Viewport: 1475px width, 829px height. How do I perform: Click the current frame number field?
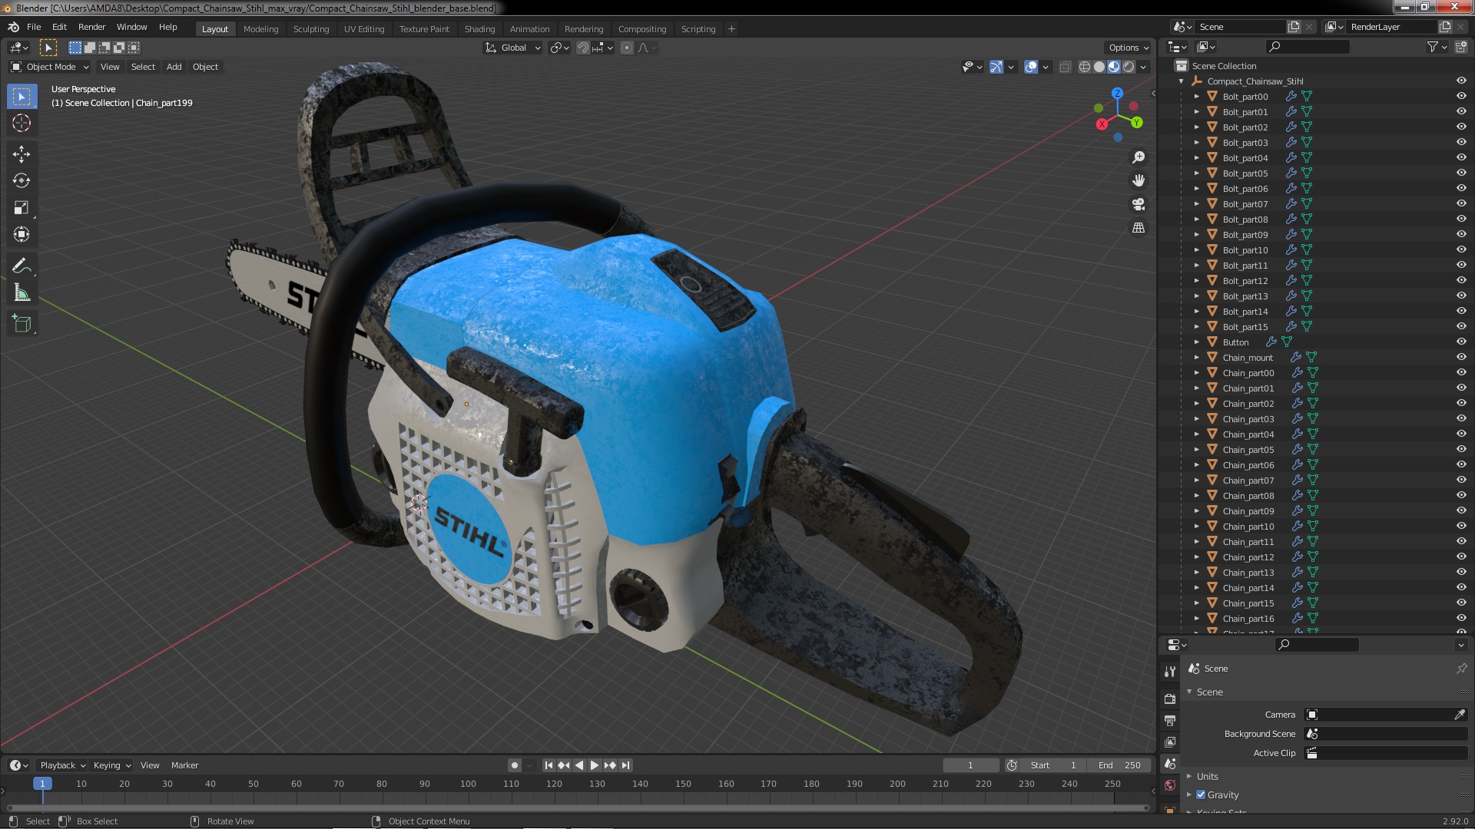click(970, 765)
